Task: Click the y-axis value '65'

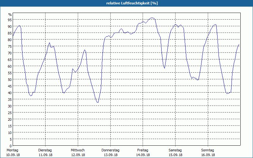Action: 10,60
